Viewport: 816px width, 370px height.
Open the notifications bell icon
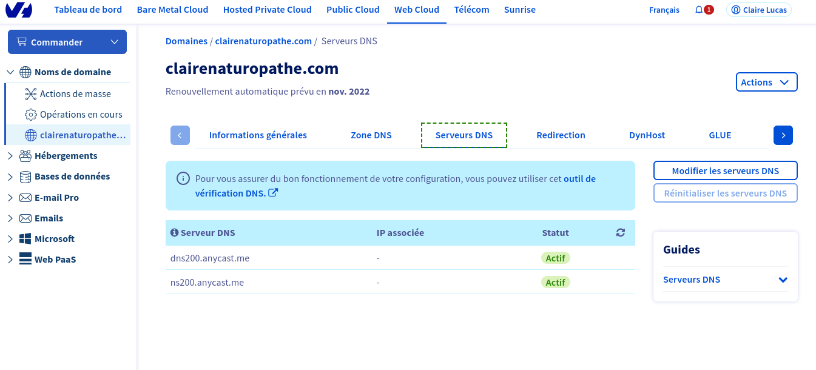click(699, 10)
